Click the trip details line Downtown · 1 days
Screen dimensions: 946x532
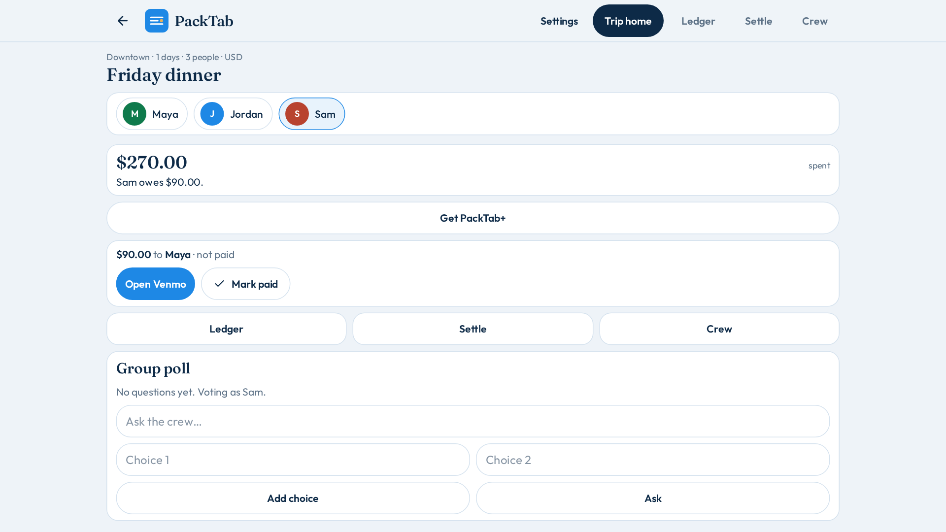(x=174, y=57)
